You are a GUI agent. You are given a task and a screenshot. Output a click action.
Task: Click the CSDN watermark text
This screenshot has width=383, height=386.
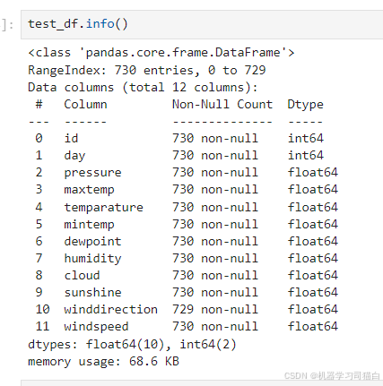coord(332,375)
